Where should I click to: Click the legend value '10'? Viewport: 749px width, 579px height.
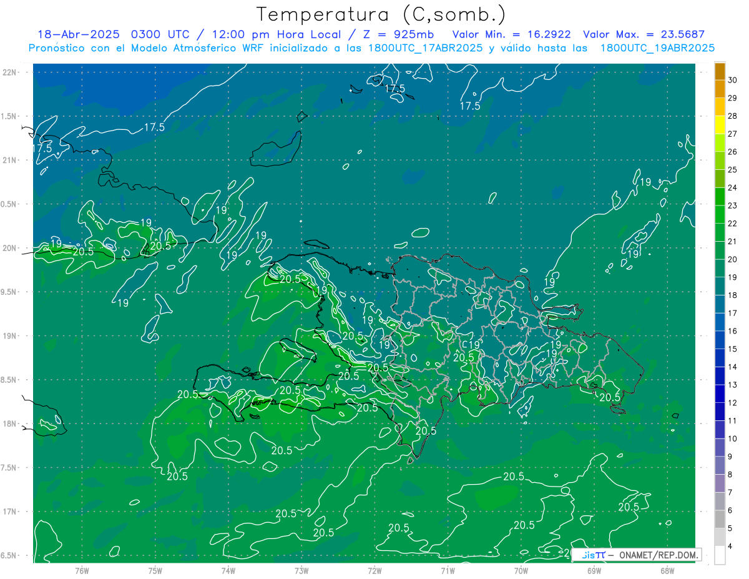pos(733,439)
